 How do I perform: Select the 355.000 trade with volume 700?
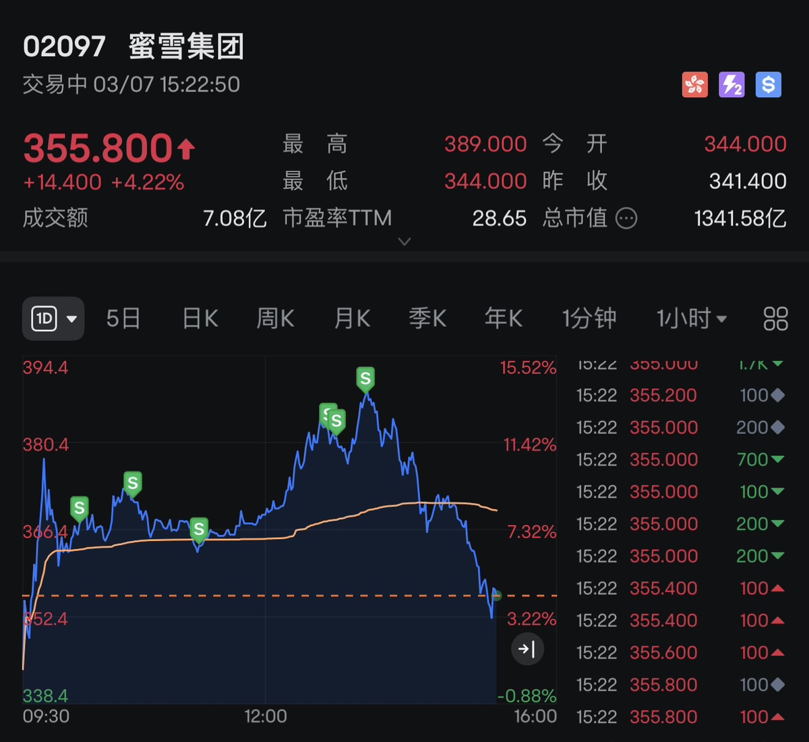pyautogui.click(x=681, y=459)
